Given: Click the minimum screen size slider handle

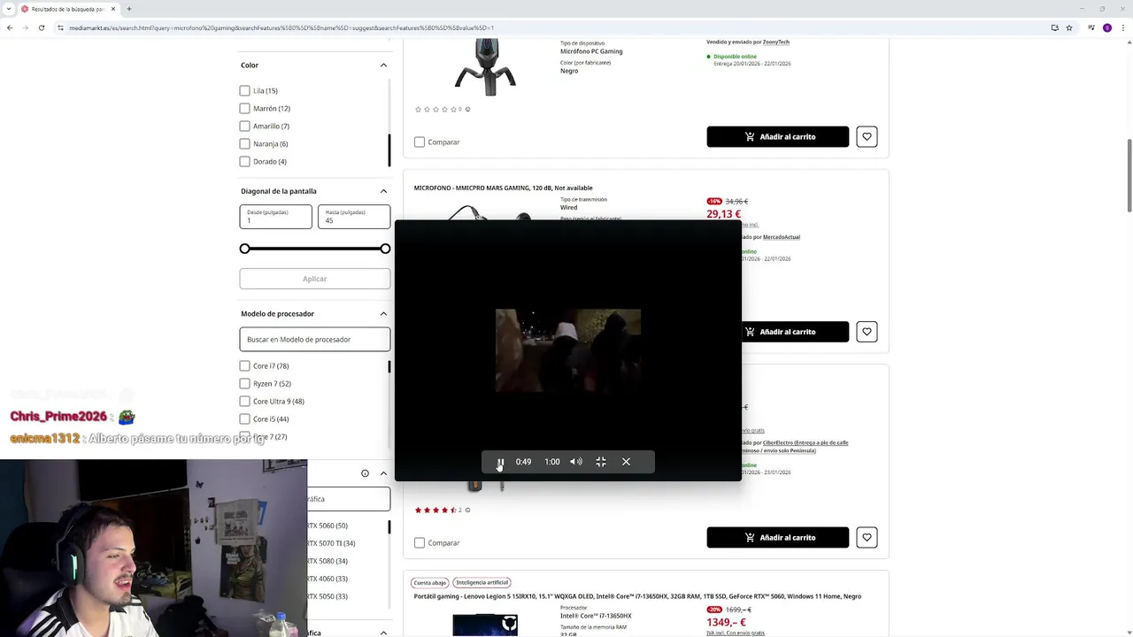Looking at the screenshot, I should [244, 249].
